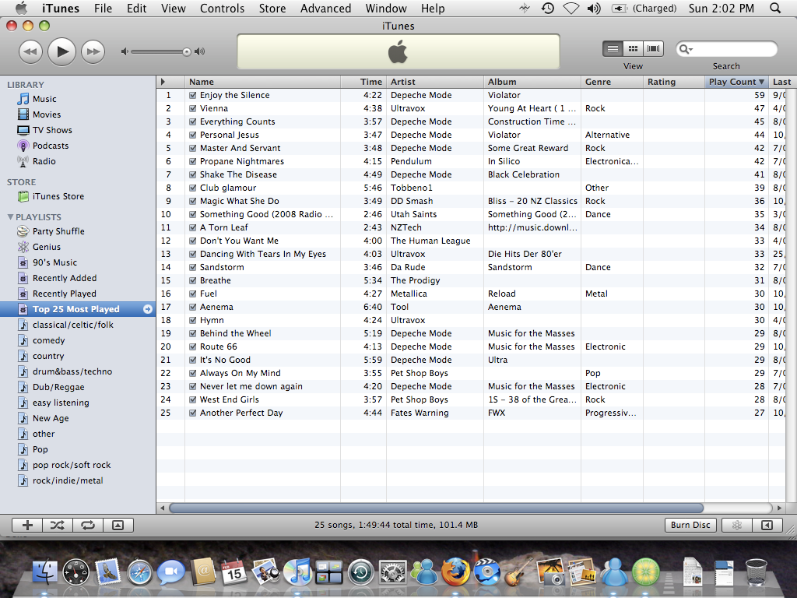Image resolution: width=797 pixels, height=598 pixels.
Task: Click the search magnifier dropdown arrow
Action: [x=686, y=49]
